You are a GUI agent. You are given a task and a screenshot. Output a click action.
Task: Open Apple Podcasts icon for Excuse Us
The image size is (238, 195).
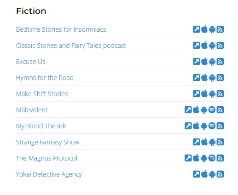coord(204,62)
